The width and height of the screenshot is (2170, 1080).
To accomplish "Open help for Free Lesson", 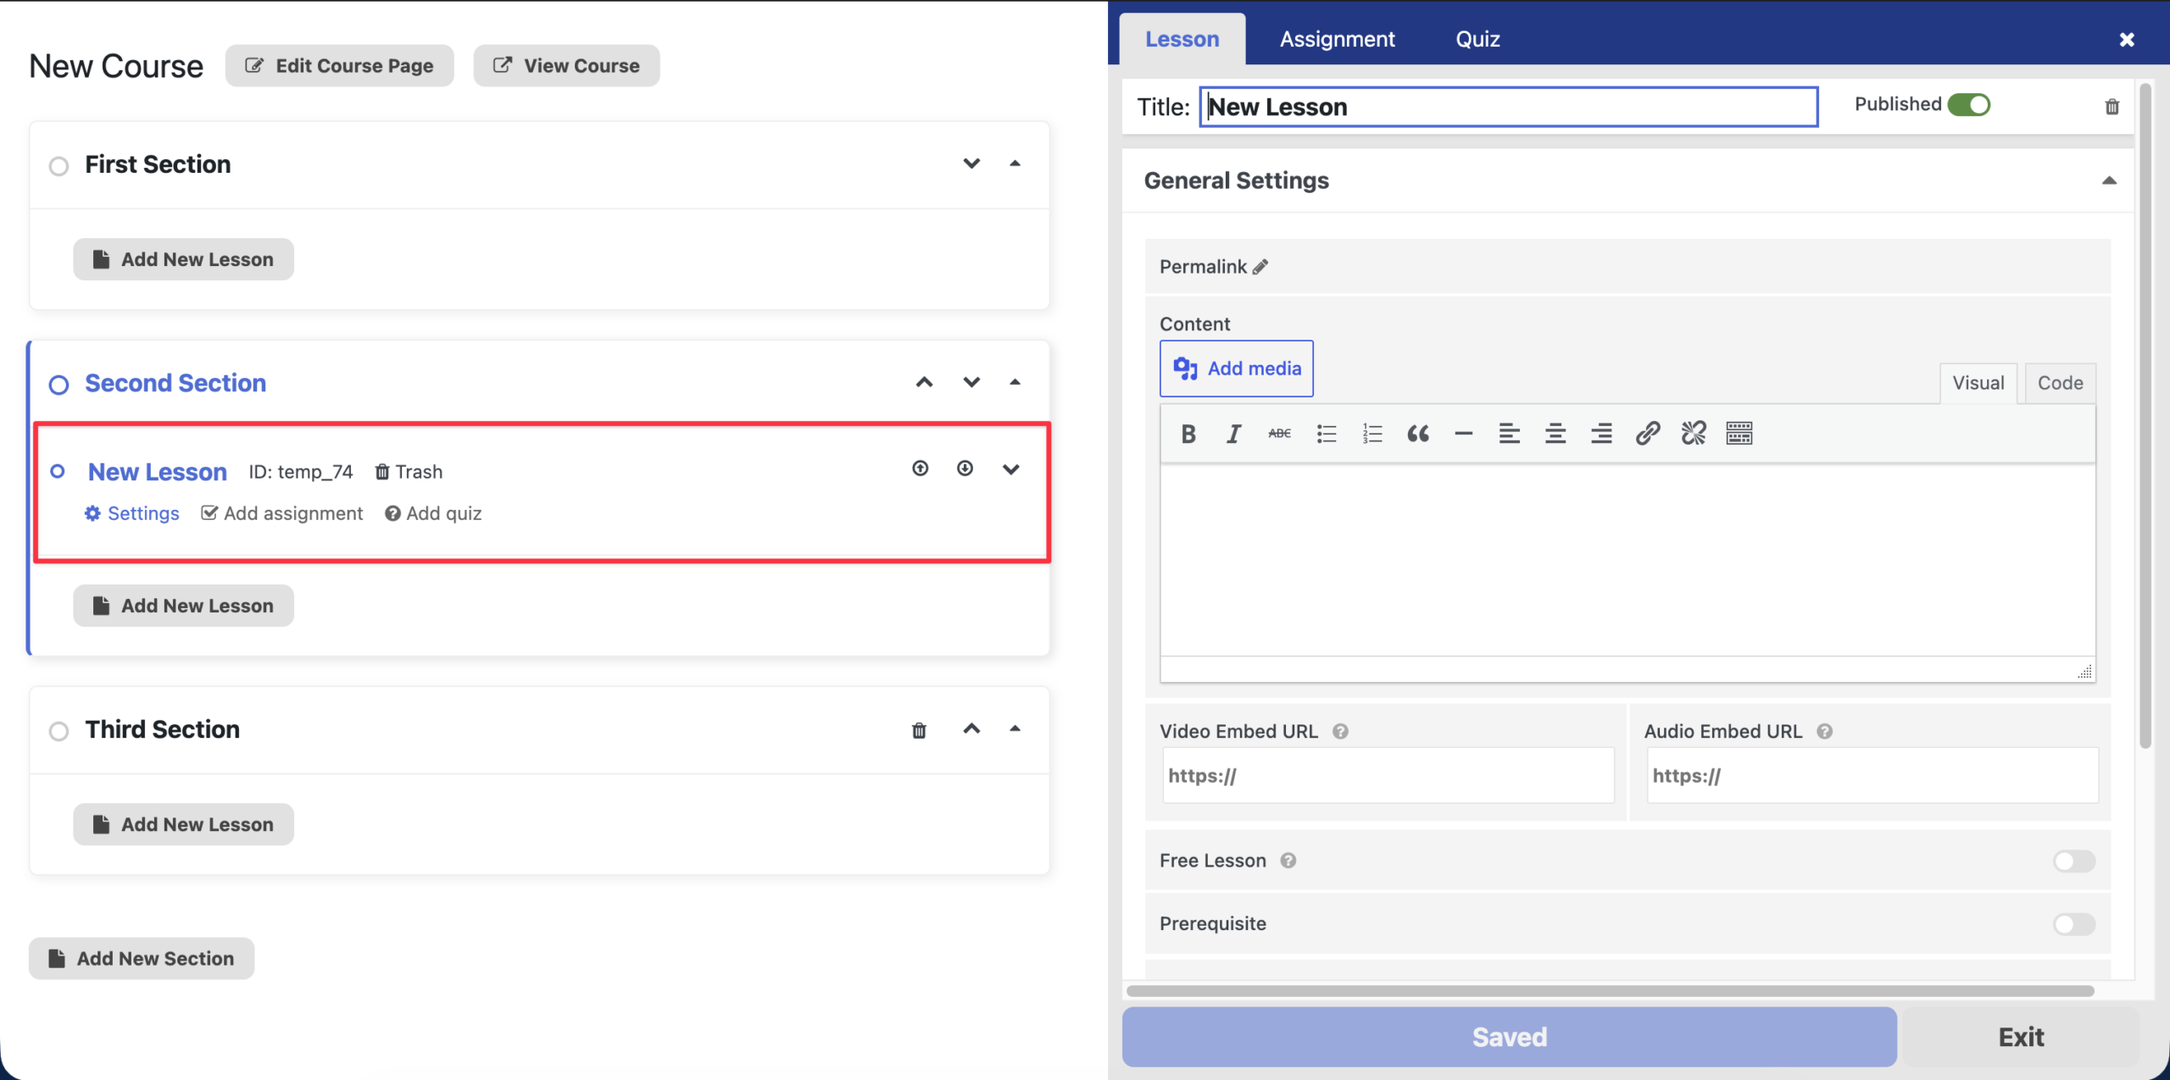I will pyautogui.click(x=1288, y=861).
